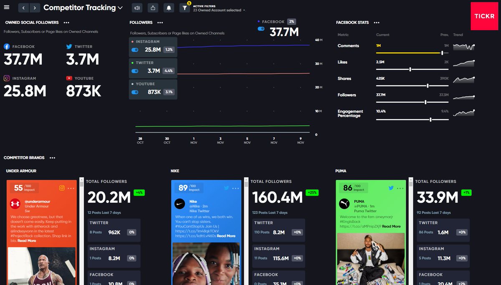The height and width of the screenshot is (285, 501).
Task: Click the Puma profile avatar
Action: coord(345,204)
